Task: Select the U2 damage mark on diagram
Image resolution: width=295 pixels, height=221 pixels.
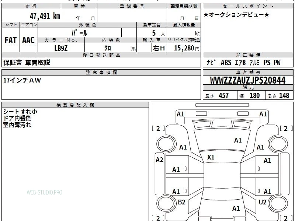Action: tap(263, 202)
